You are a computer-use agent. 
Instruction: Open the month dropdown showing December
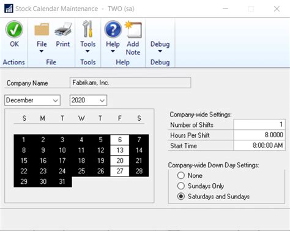[32, 100]
